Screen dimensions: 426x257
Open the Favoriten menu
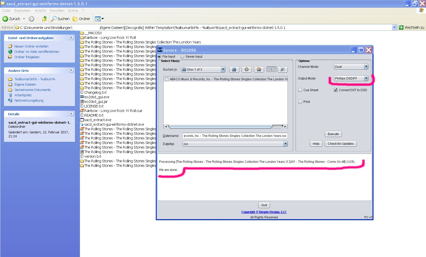(x=57, y=11)
